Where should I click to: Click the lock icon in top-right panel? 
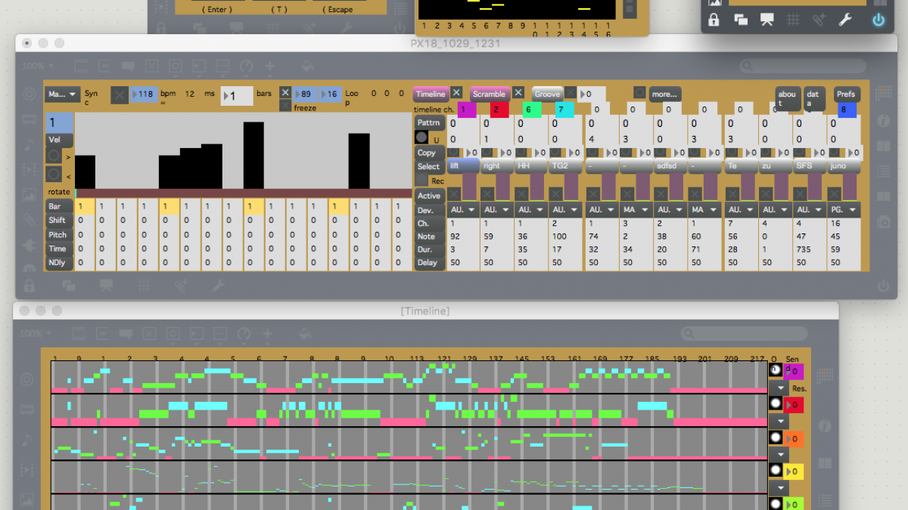714,20
